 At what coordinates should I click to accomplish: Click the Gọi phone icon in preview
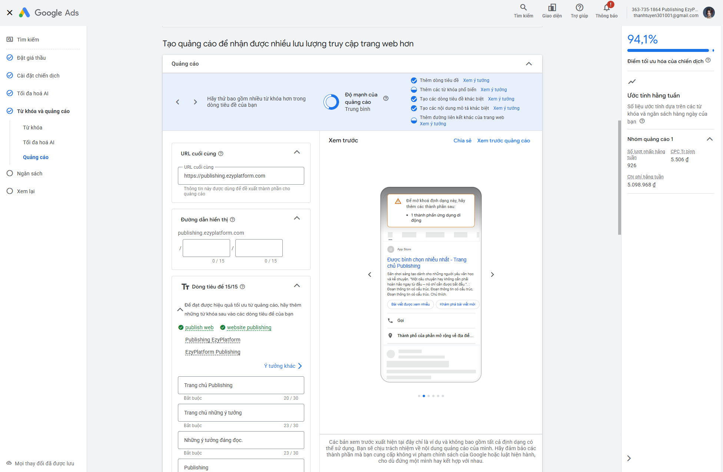tap(390, 320)
